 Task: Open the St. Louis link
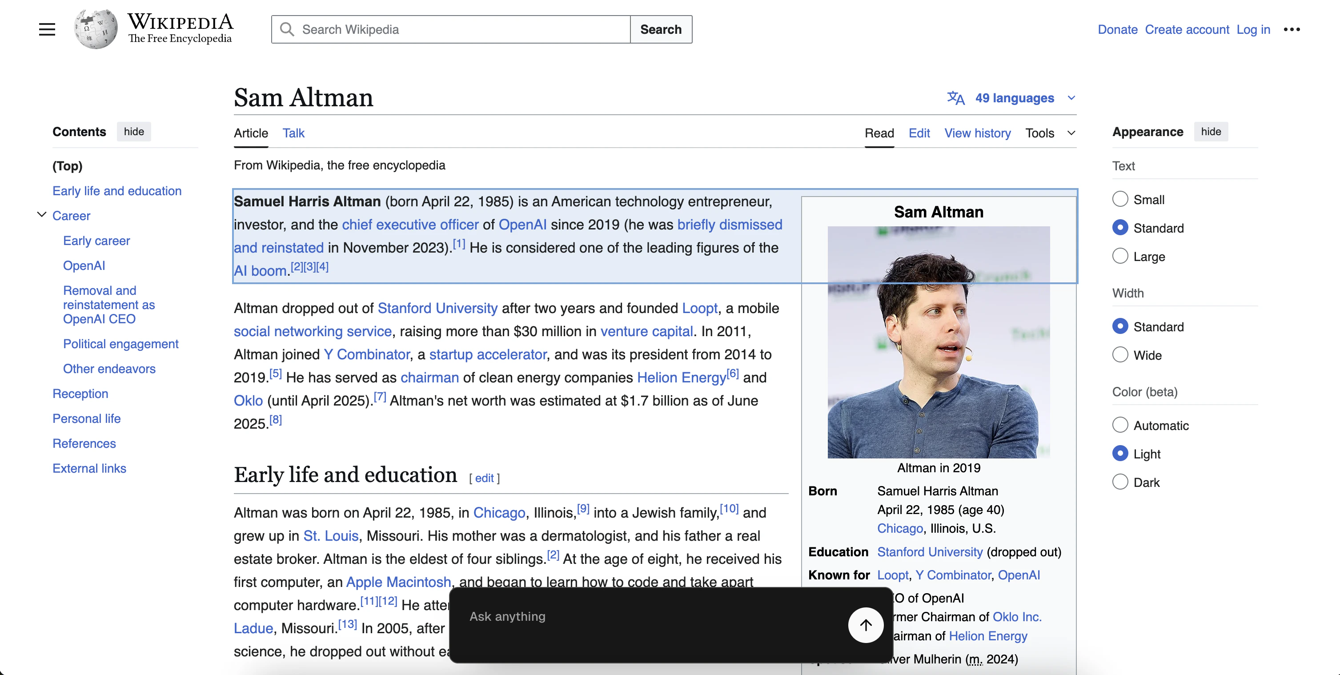pyautogui.click(x=331, y=536)
